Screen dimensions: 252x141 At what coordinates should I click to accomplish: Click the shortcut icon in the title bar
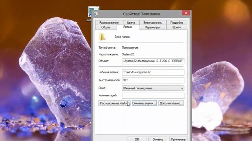(x=96, y=14)
